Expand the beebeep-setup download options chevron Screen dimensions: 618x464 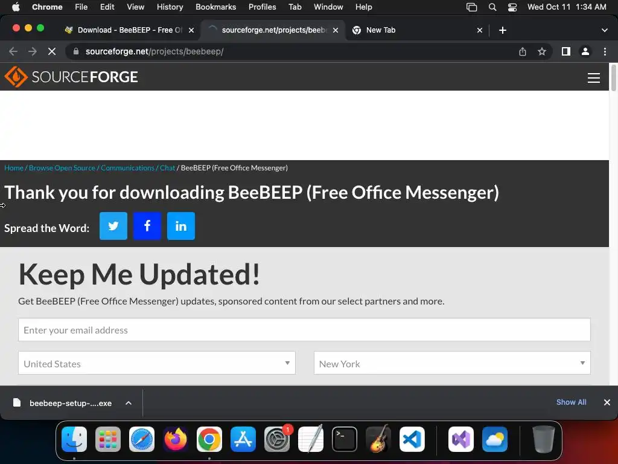coord(129,403)
